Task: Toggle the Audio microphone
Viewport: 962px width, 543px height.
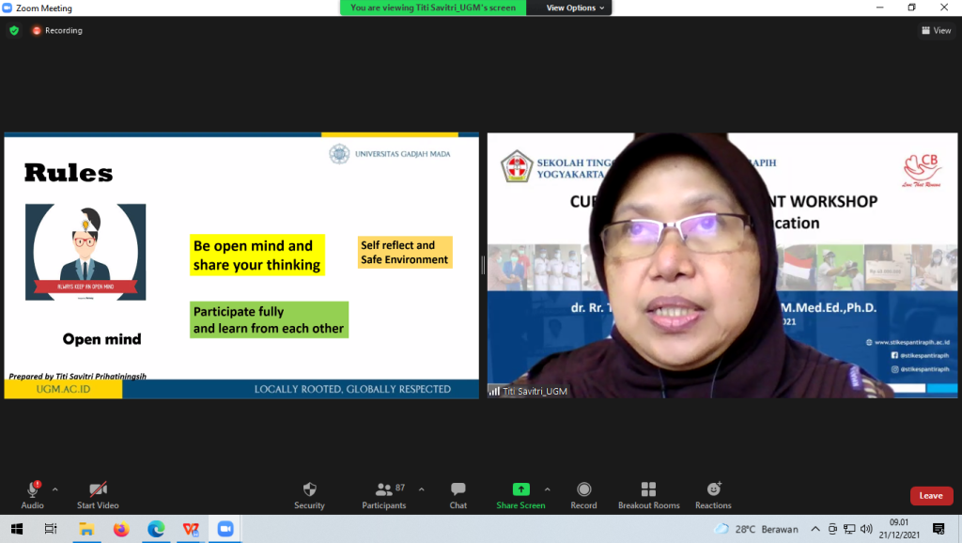Action: [33, 489]
